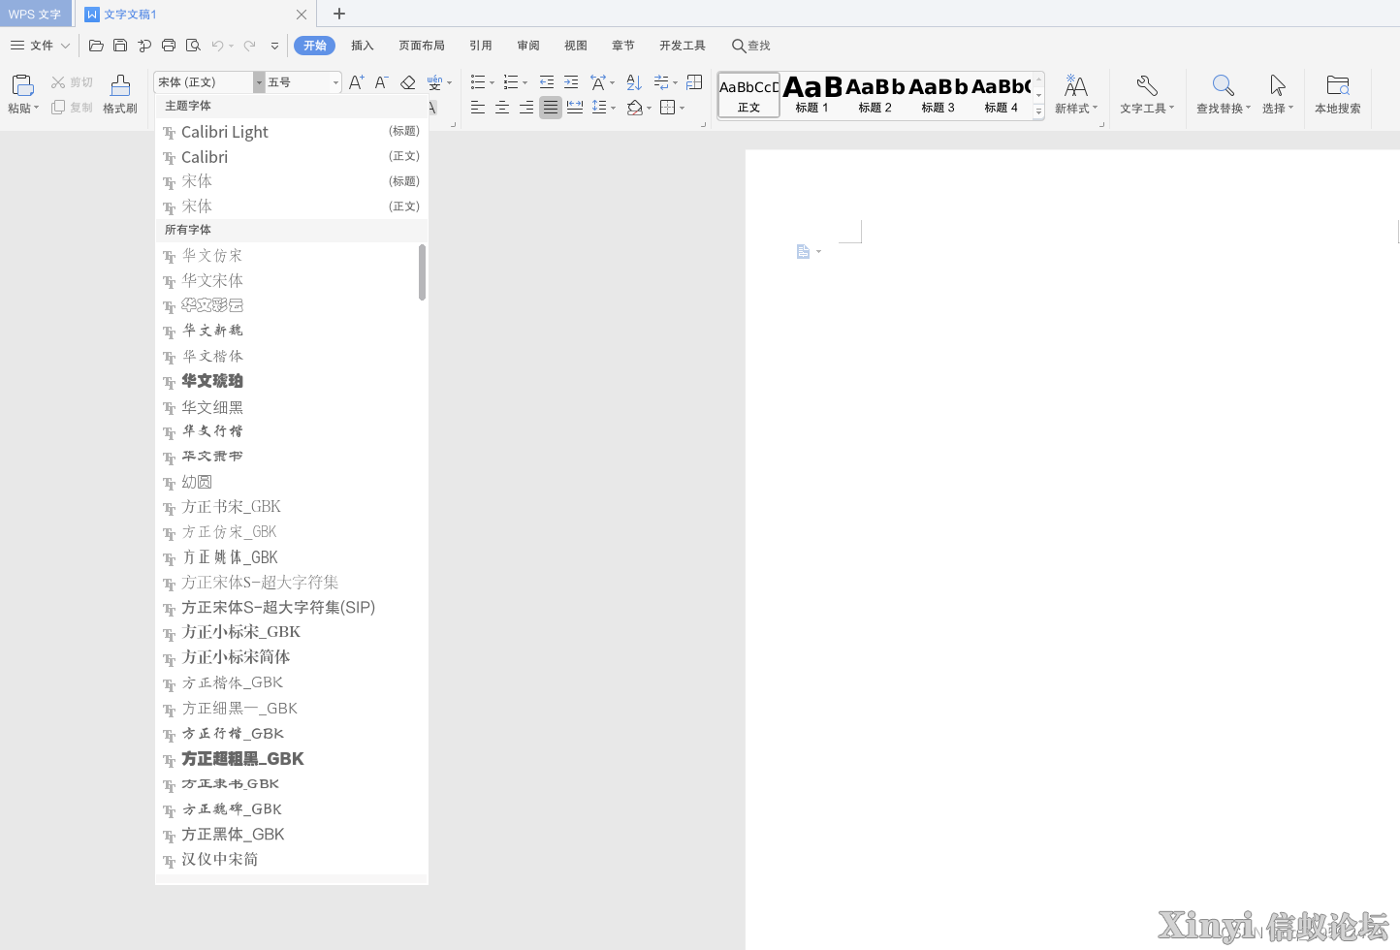Select the 方正小标宋简体 font

pyautogui.click(x=287, y=657)
